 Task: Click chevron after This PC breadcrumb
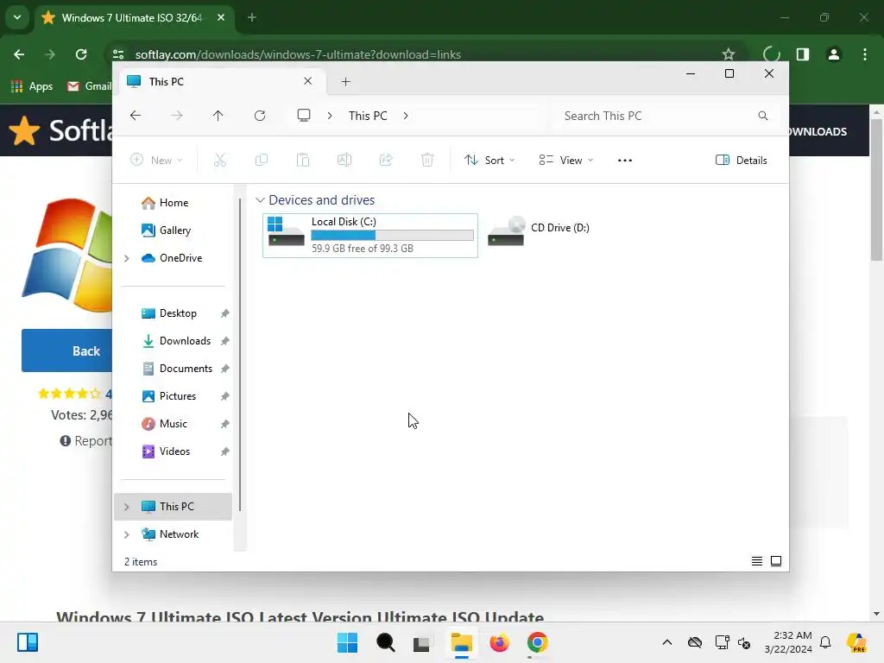point(406,116)
